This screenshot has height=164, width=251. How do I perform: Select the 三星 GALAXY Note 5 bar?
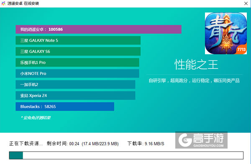78,40
